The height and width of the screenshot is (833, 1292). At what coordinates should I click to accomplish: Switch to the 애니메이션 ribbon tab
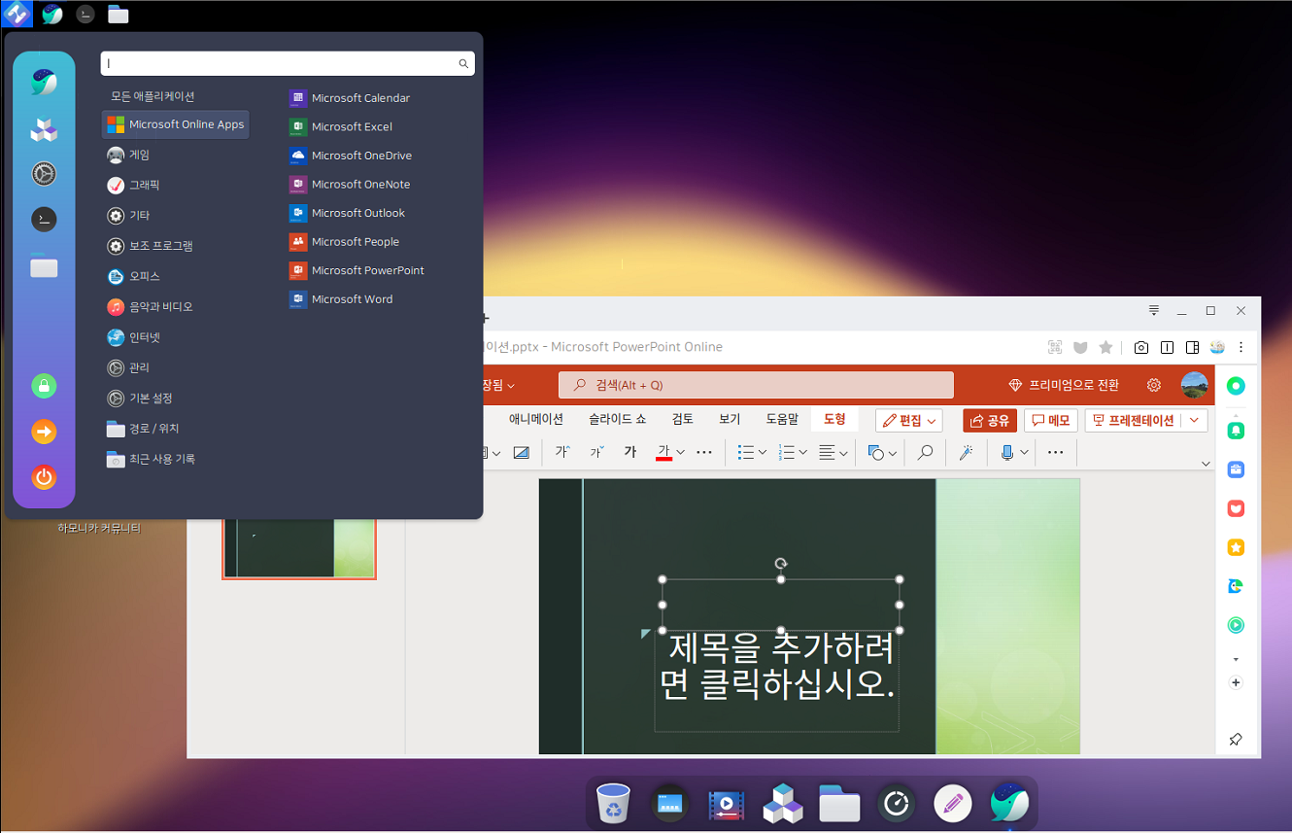pos(534,419)
